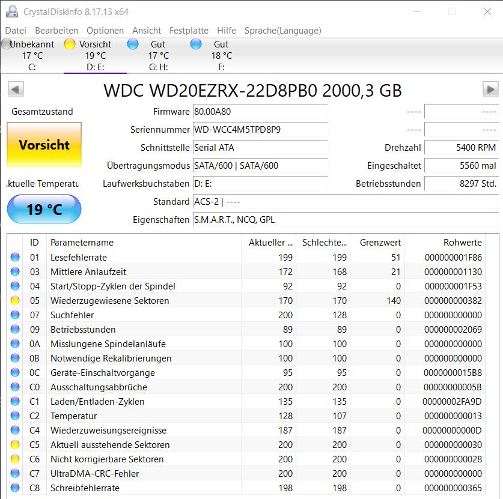Select the Gut F: drive tab
The height and width of the screenshot is (499, 503).
[221, 55]
